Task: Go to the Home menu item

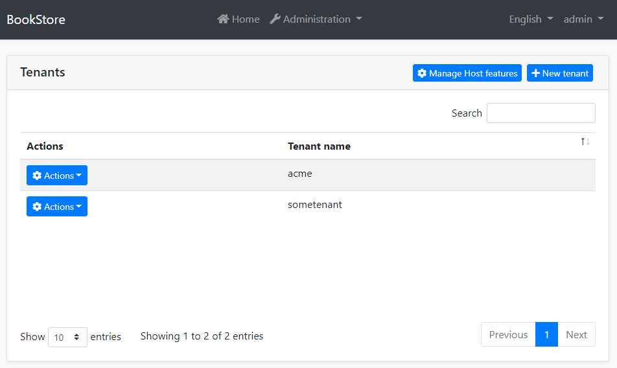Action: coord(245,19)
